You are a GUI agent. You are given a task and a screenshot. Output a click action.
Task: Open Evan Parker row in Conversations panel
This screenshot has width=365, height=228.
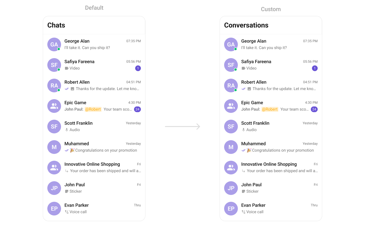point(271,209)
